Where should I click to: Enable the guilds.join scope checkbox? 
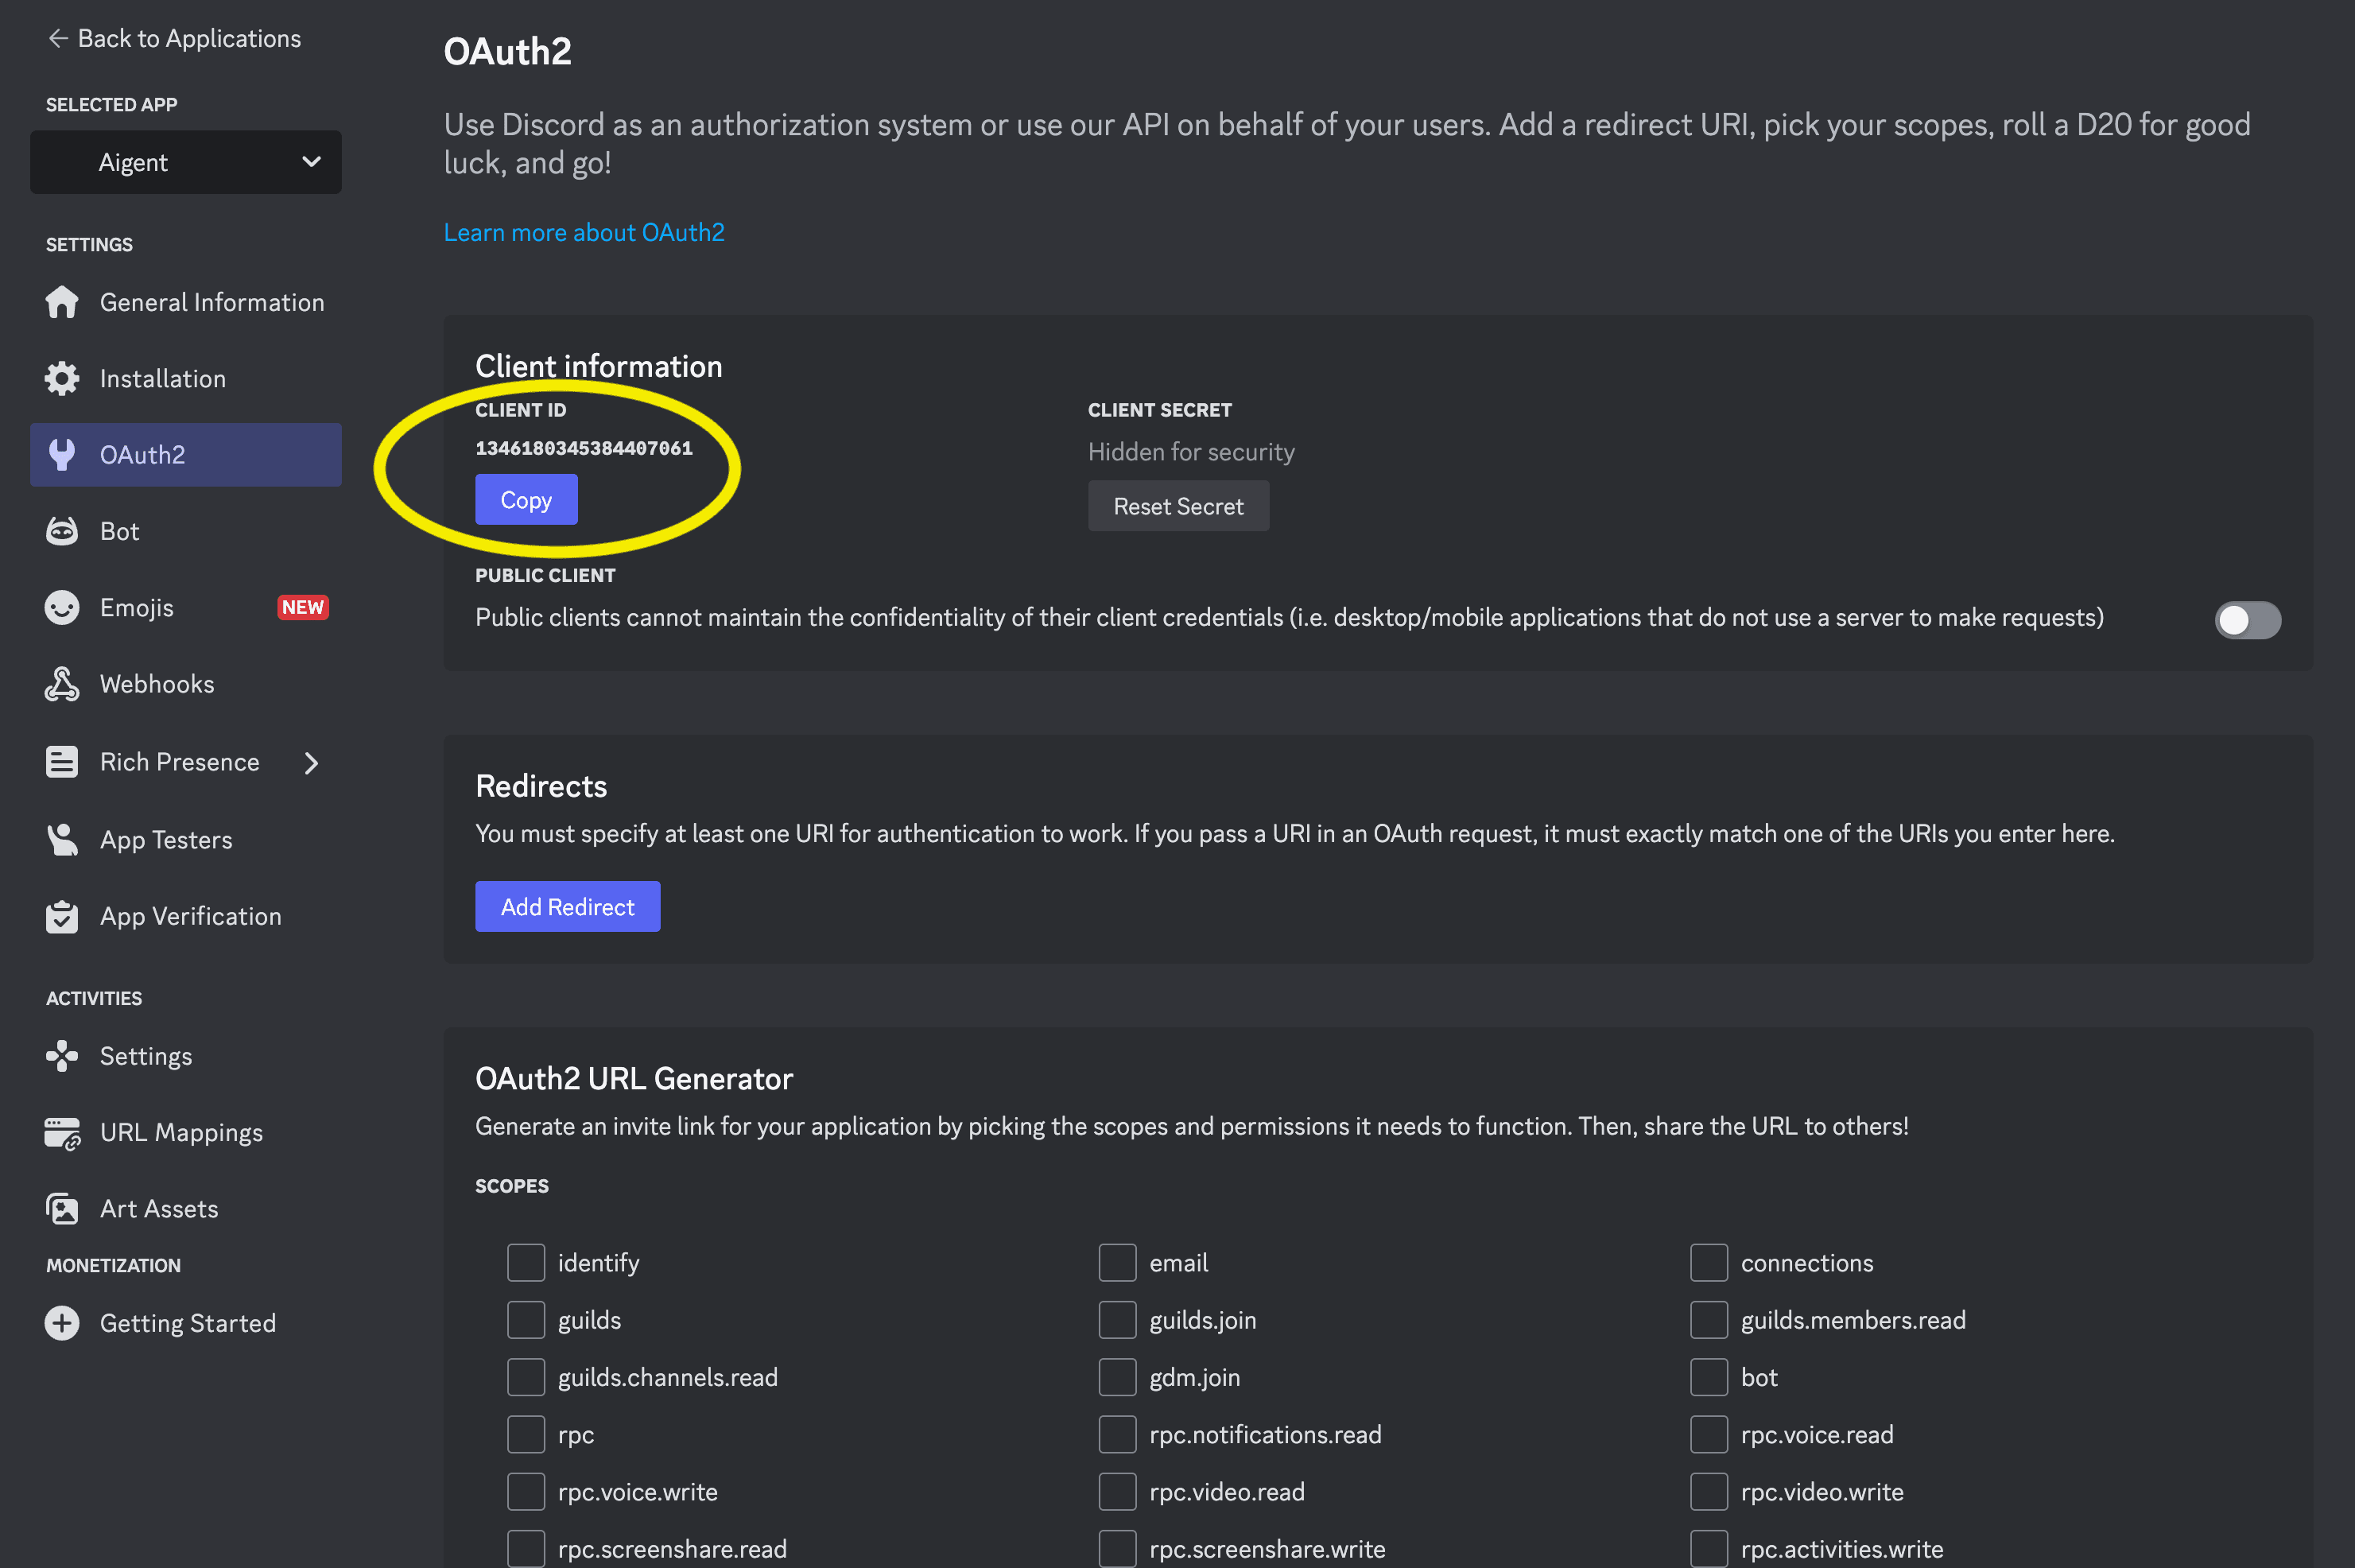click(x=1117, y=1320)
